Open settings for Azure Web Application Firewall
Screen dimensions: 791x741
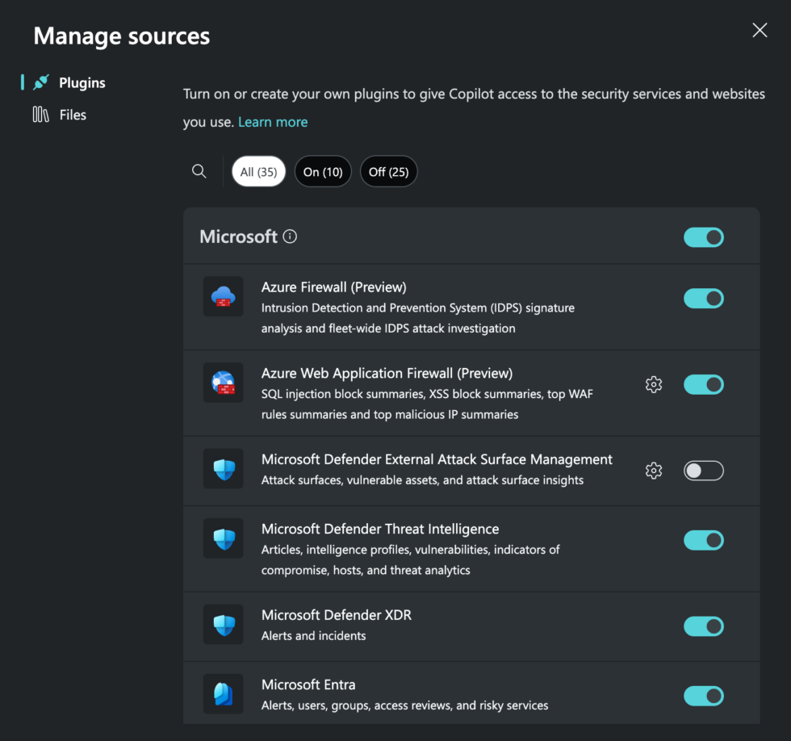point(654,384)
